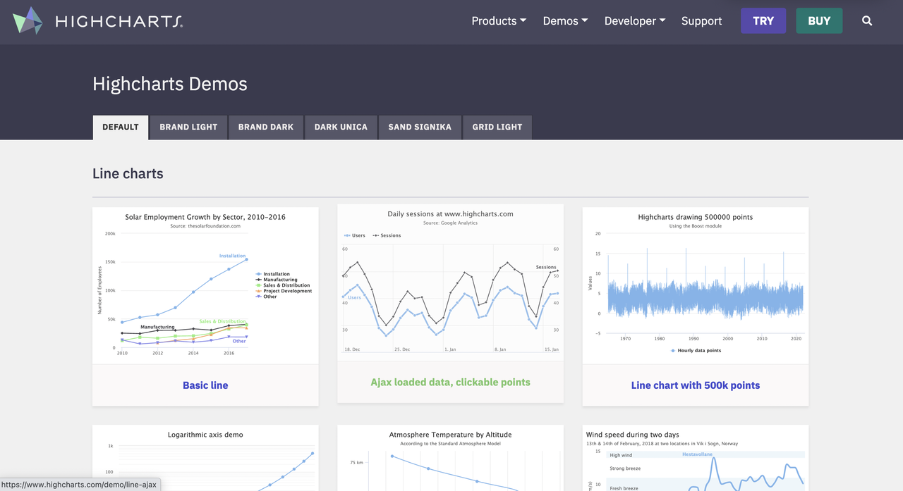The width and height of the screenshot is (903, 491).
Task: Click the Logarithmic axis demo thumbnail
Action: point(205,458)
